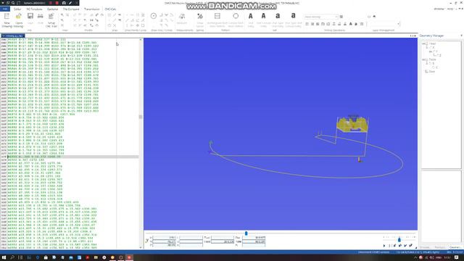Image resolution: width=464 pixels, height=261 pixels.
Task: Select the Draw Circle tool
Action: (153, 16)
